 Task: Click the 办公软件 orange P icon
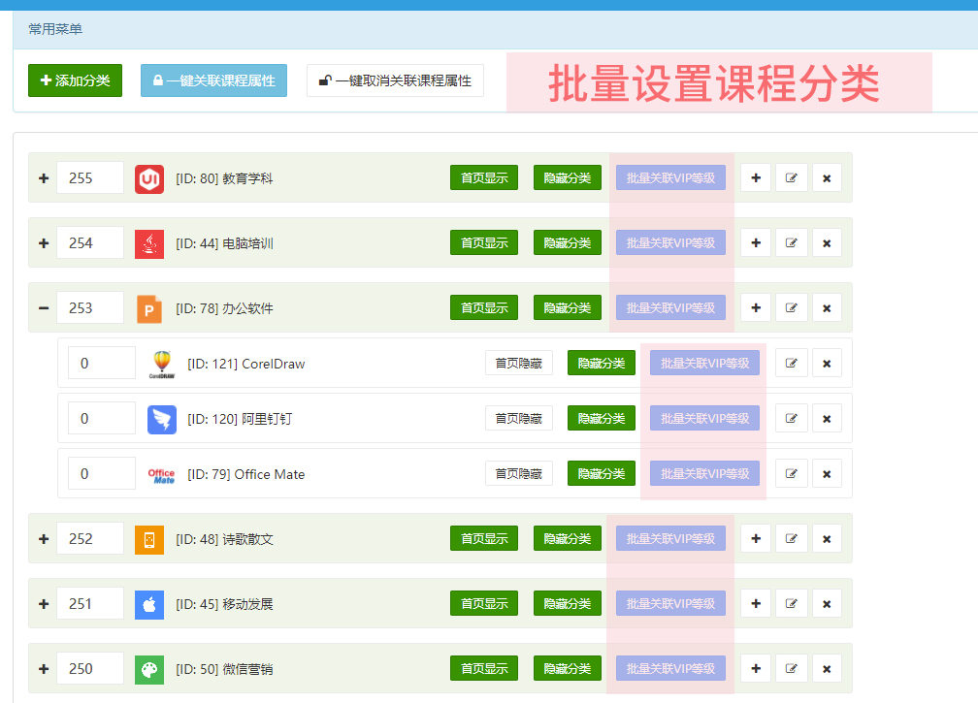(149, 309)
